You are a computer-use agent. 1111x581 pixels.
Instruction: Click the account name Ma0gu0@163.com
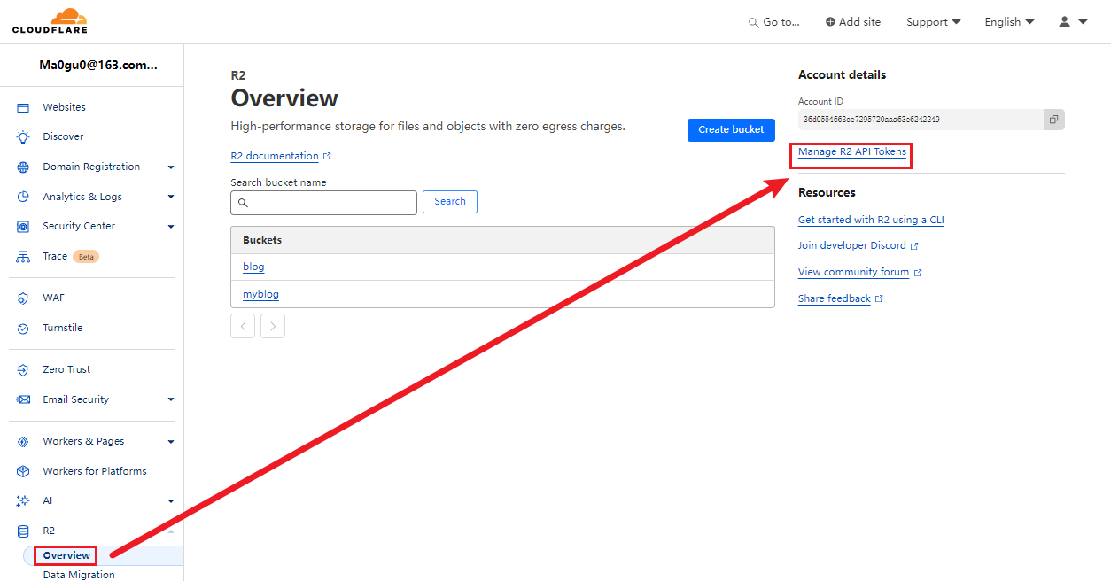98,65
